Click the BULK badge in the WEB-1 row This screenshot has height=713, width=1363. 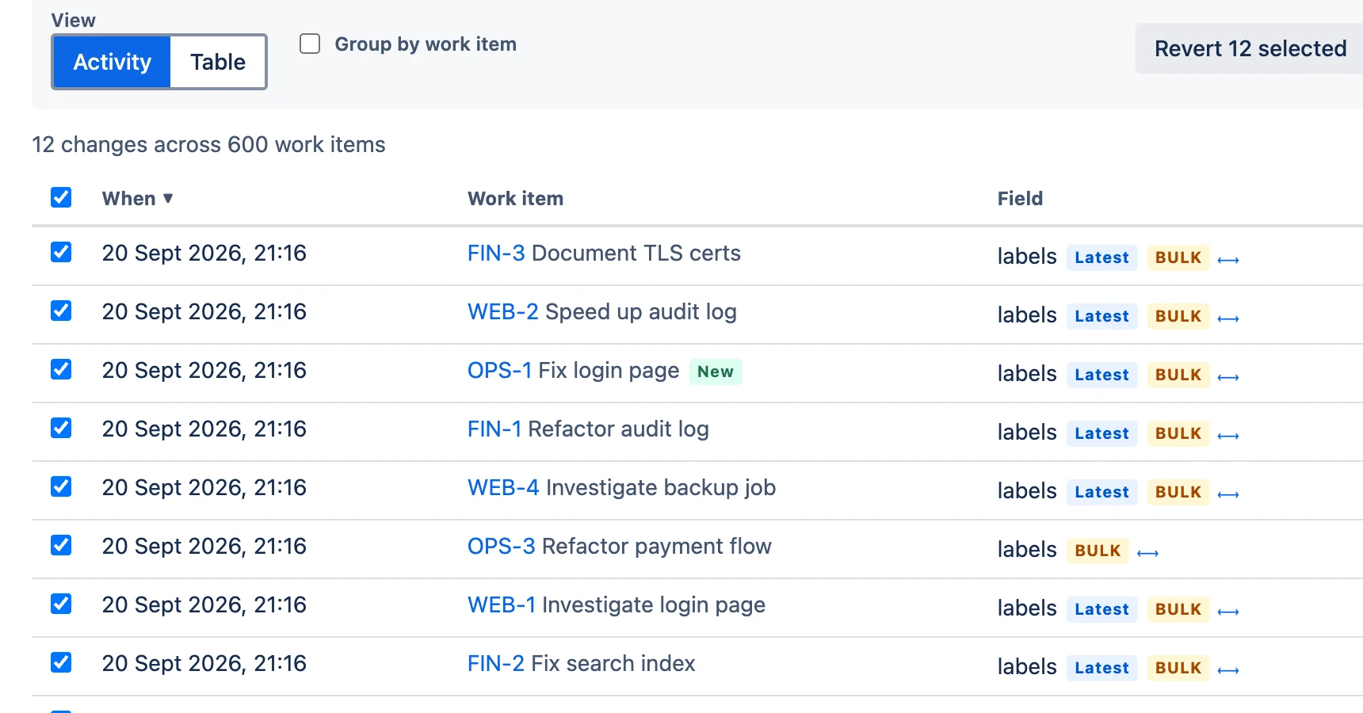(1178, 609)
